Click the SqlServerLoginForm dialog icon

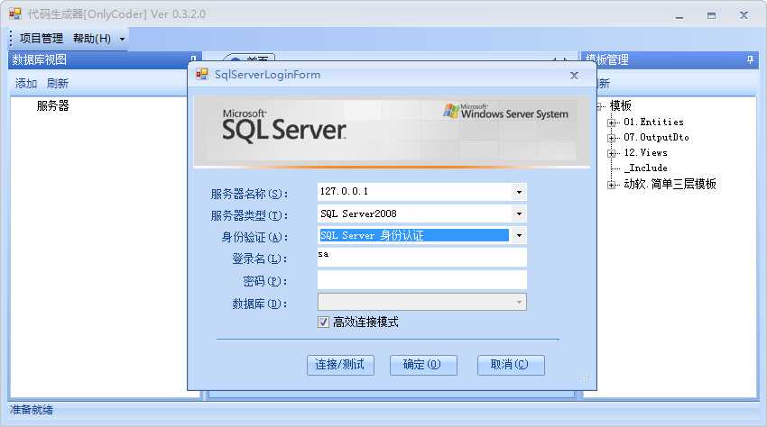(x=202, y=74)
